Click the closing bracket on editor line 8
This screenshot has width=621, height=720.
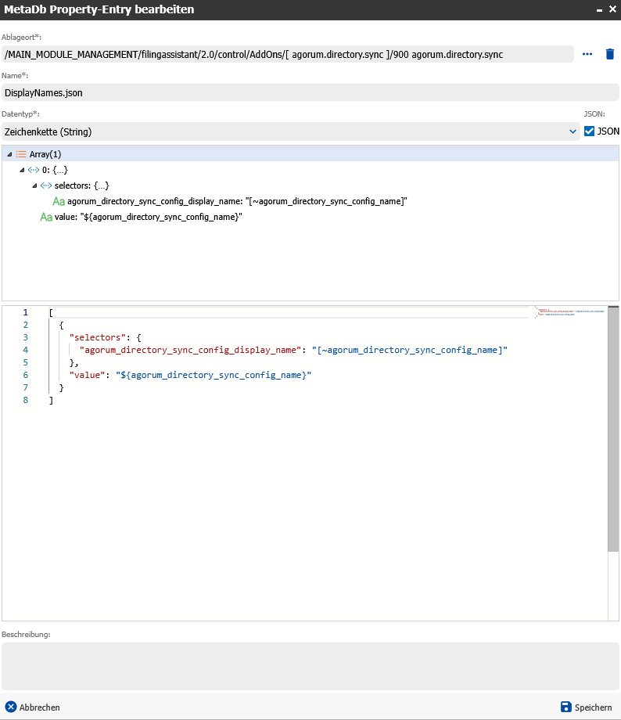[51, 400]
